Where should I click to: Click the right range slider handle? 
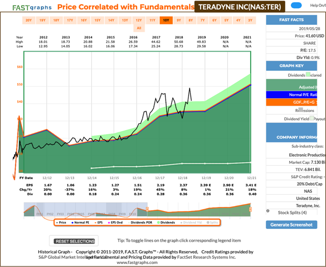point(251,209)
